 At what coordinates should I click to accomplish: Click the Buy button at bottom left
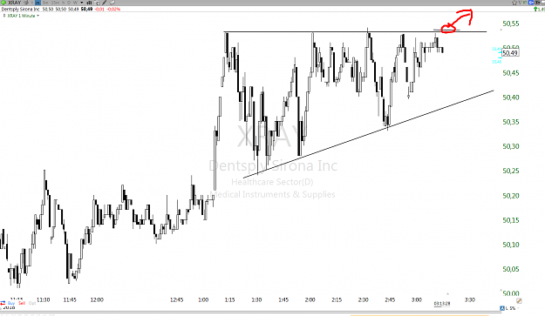click(x=11, y=303)
